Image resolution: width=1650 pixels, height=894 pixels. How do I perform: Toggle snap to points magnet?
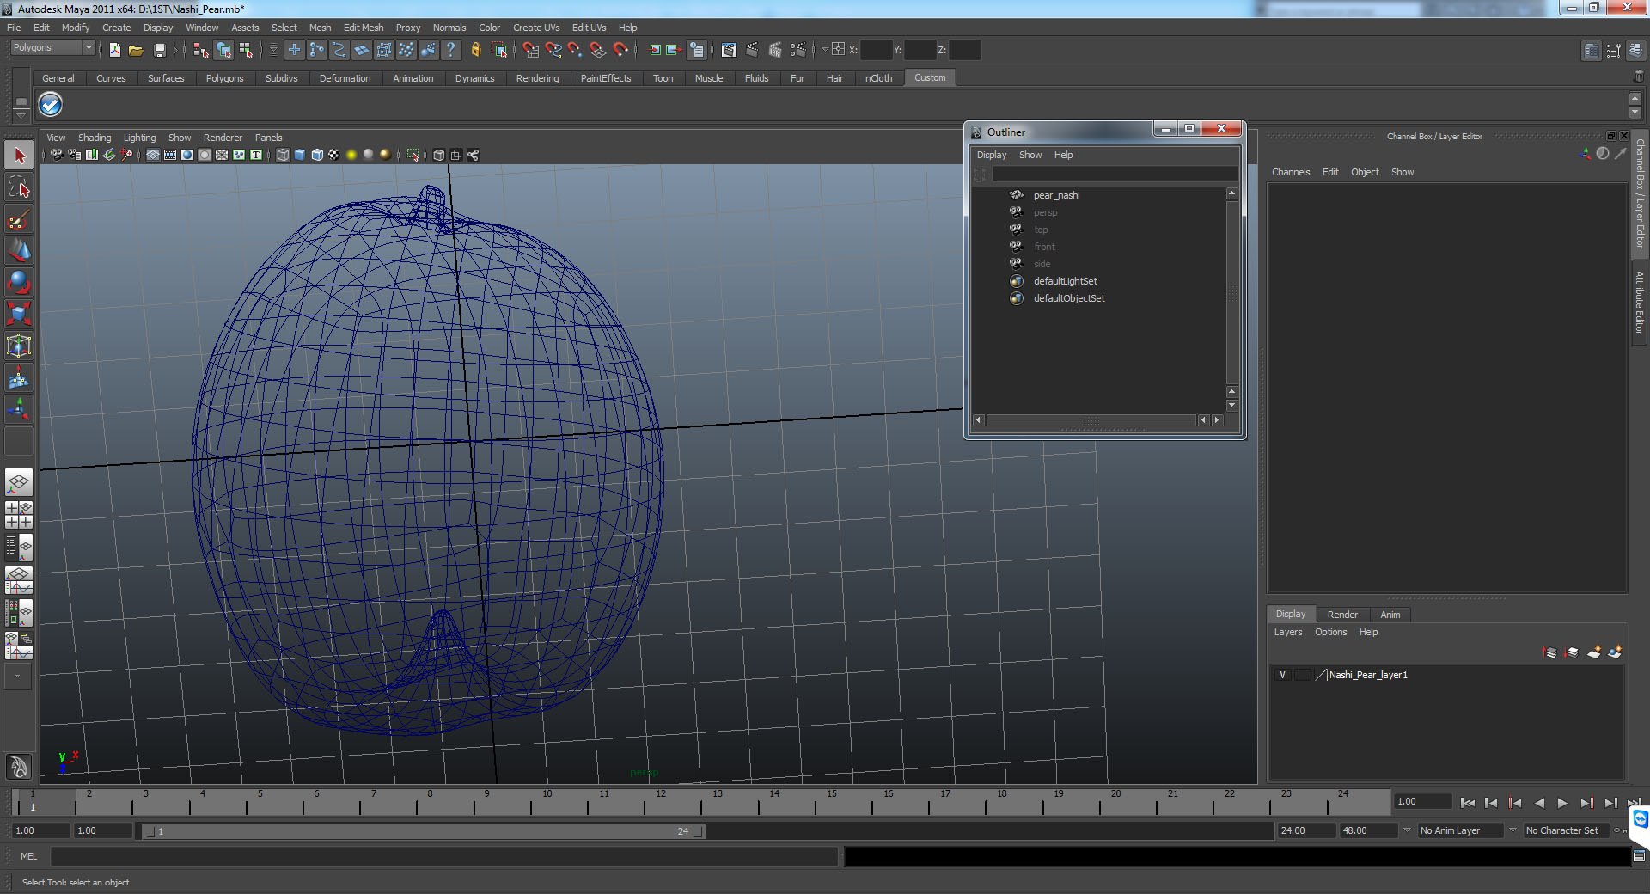[575, 50]
